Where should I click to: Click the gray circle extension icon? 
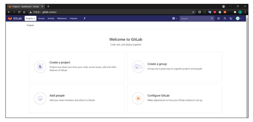(200, 12)
